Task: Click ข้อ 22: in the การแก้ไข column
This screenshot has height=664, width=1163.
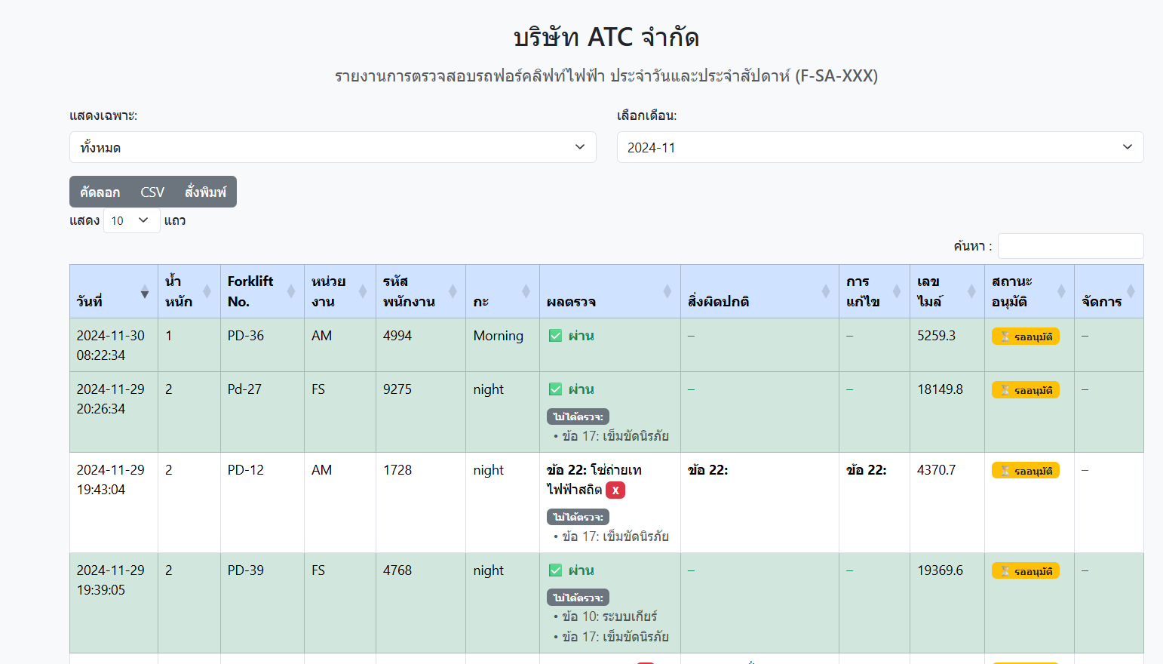Action: (x=866, y=470)
